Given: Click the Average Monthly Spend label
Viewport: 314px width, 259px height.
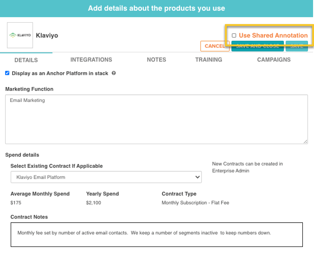Looking at the screenshot, I should coord(40,194).
